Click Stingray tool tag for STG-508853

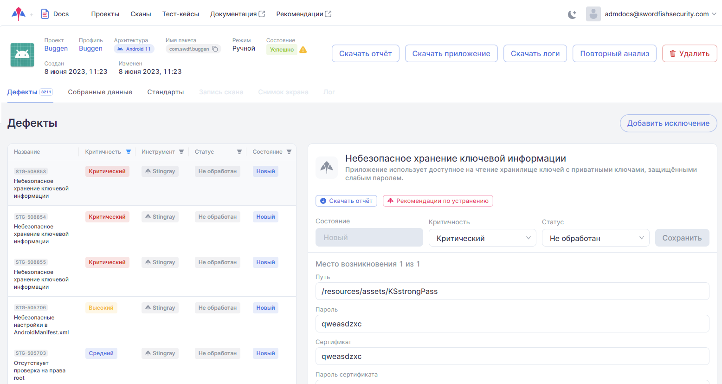click(x=160, y=171)
